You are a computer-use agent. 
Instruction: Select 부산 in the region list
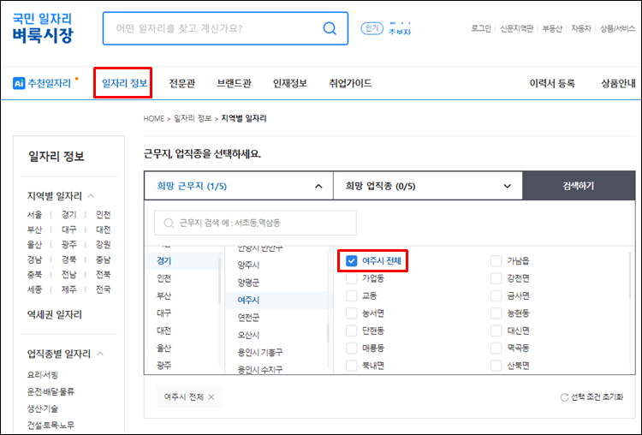(x=163, y=295)
